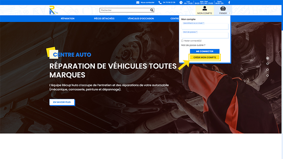Click the clock opening hours icon
The width and height of the screenshot is (283, 159).
point(181,2)
